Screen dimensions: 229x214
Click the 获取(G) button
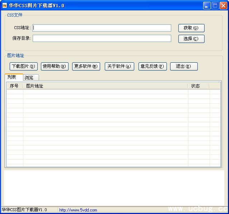[x=191, y=28]
